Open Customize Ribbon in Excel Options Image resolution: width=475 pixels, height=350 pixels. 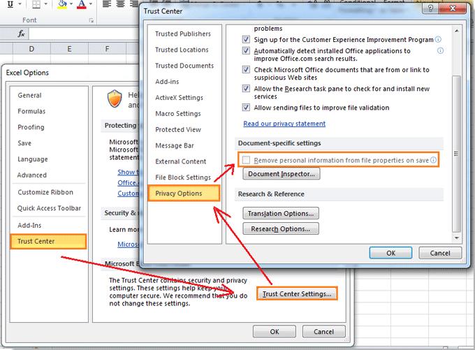point(45,192)
